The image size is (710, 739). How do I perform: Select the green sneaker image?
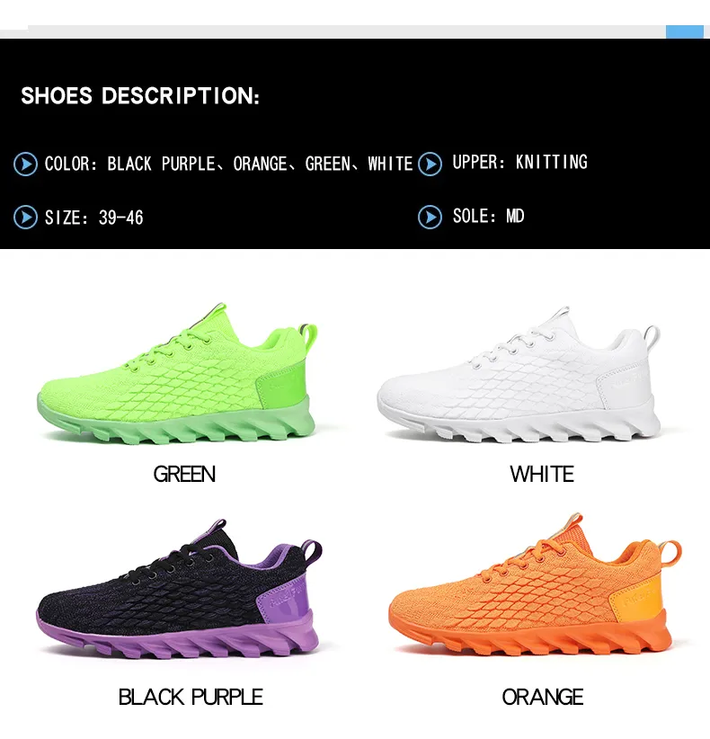click(177, 374)
